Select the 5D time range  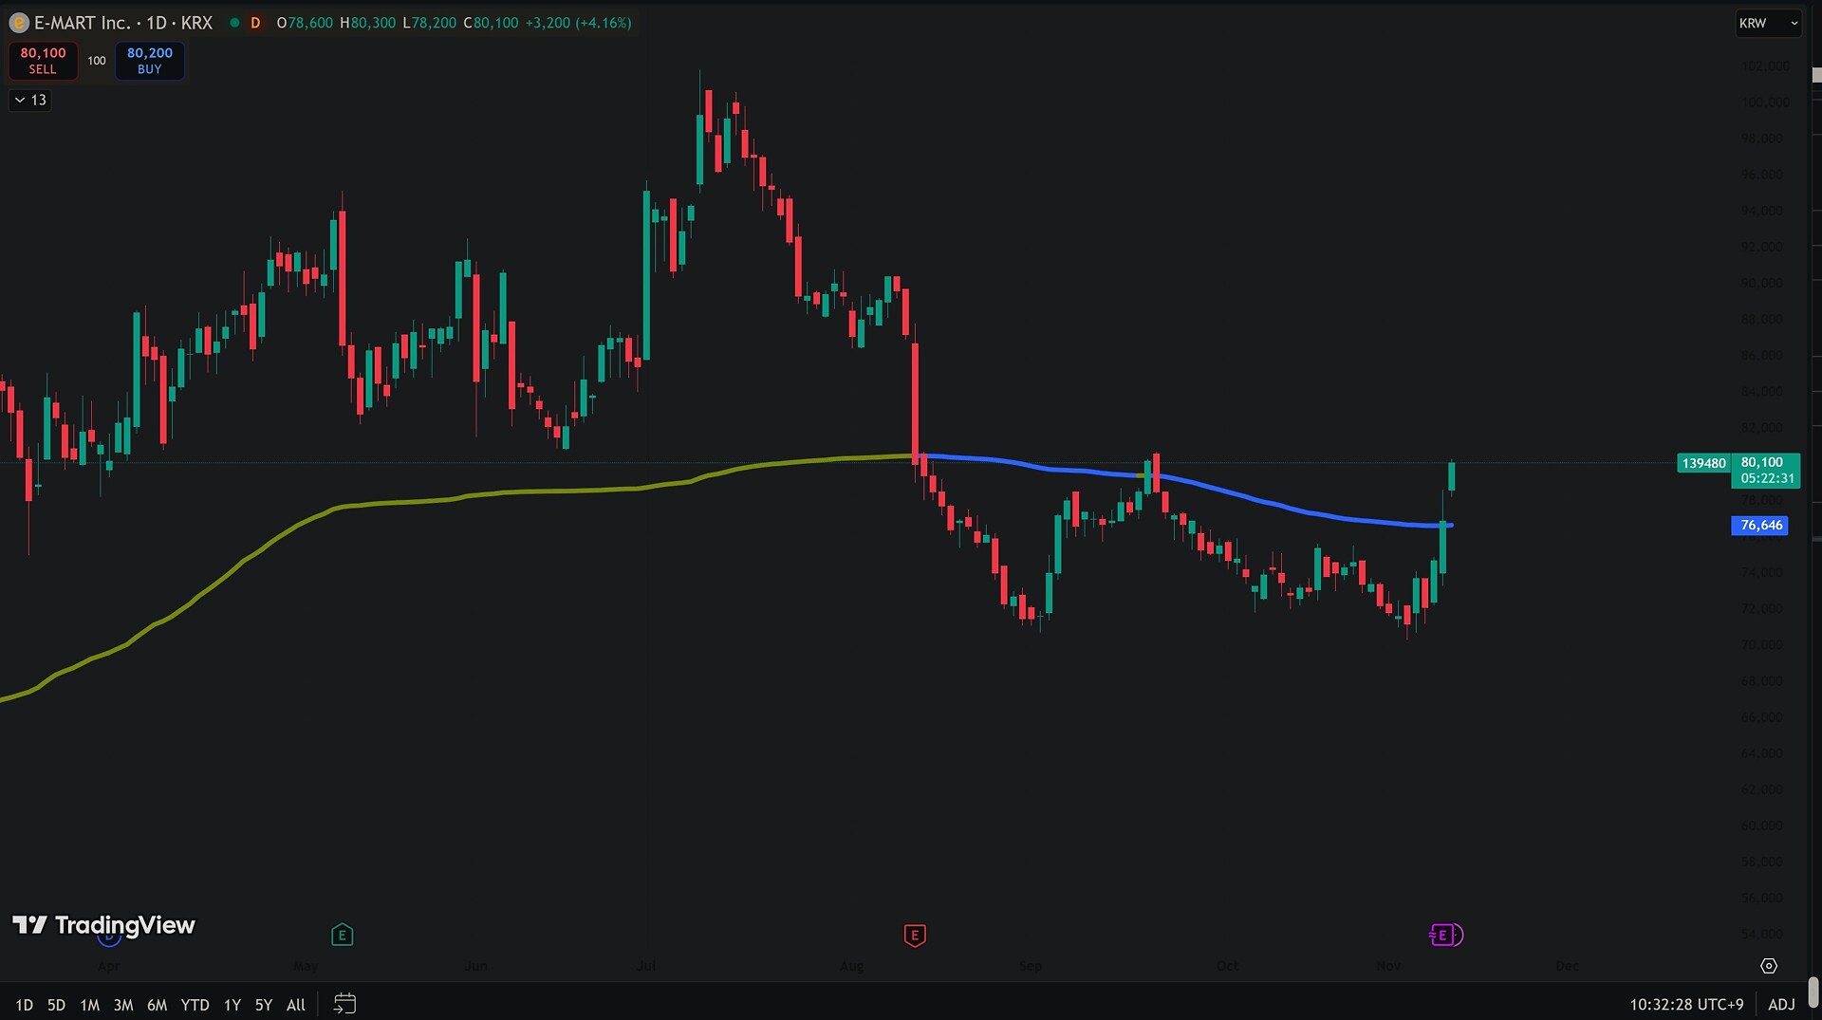[56, 1005]
